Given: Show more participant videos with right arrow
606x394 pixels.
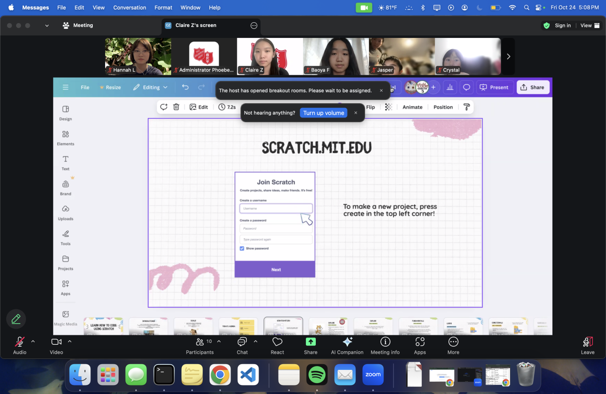Looking at the screenshot, I should coord(508,56).
